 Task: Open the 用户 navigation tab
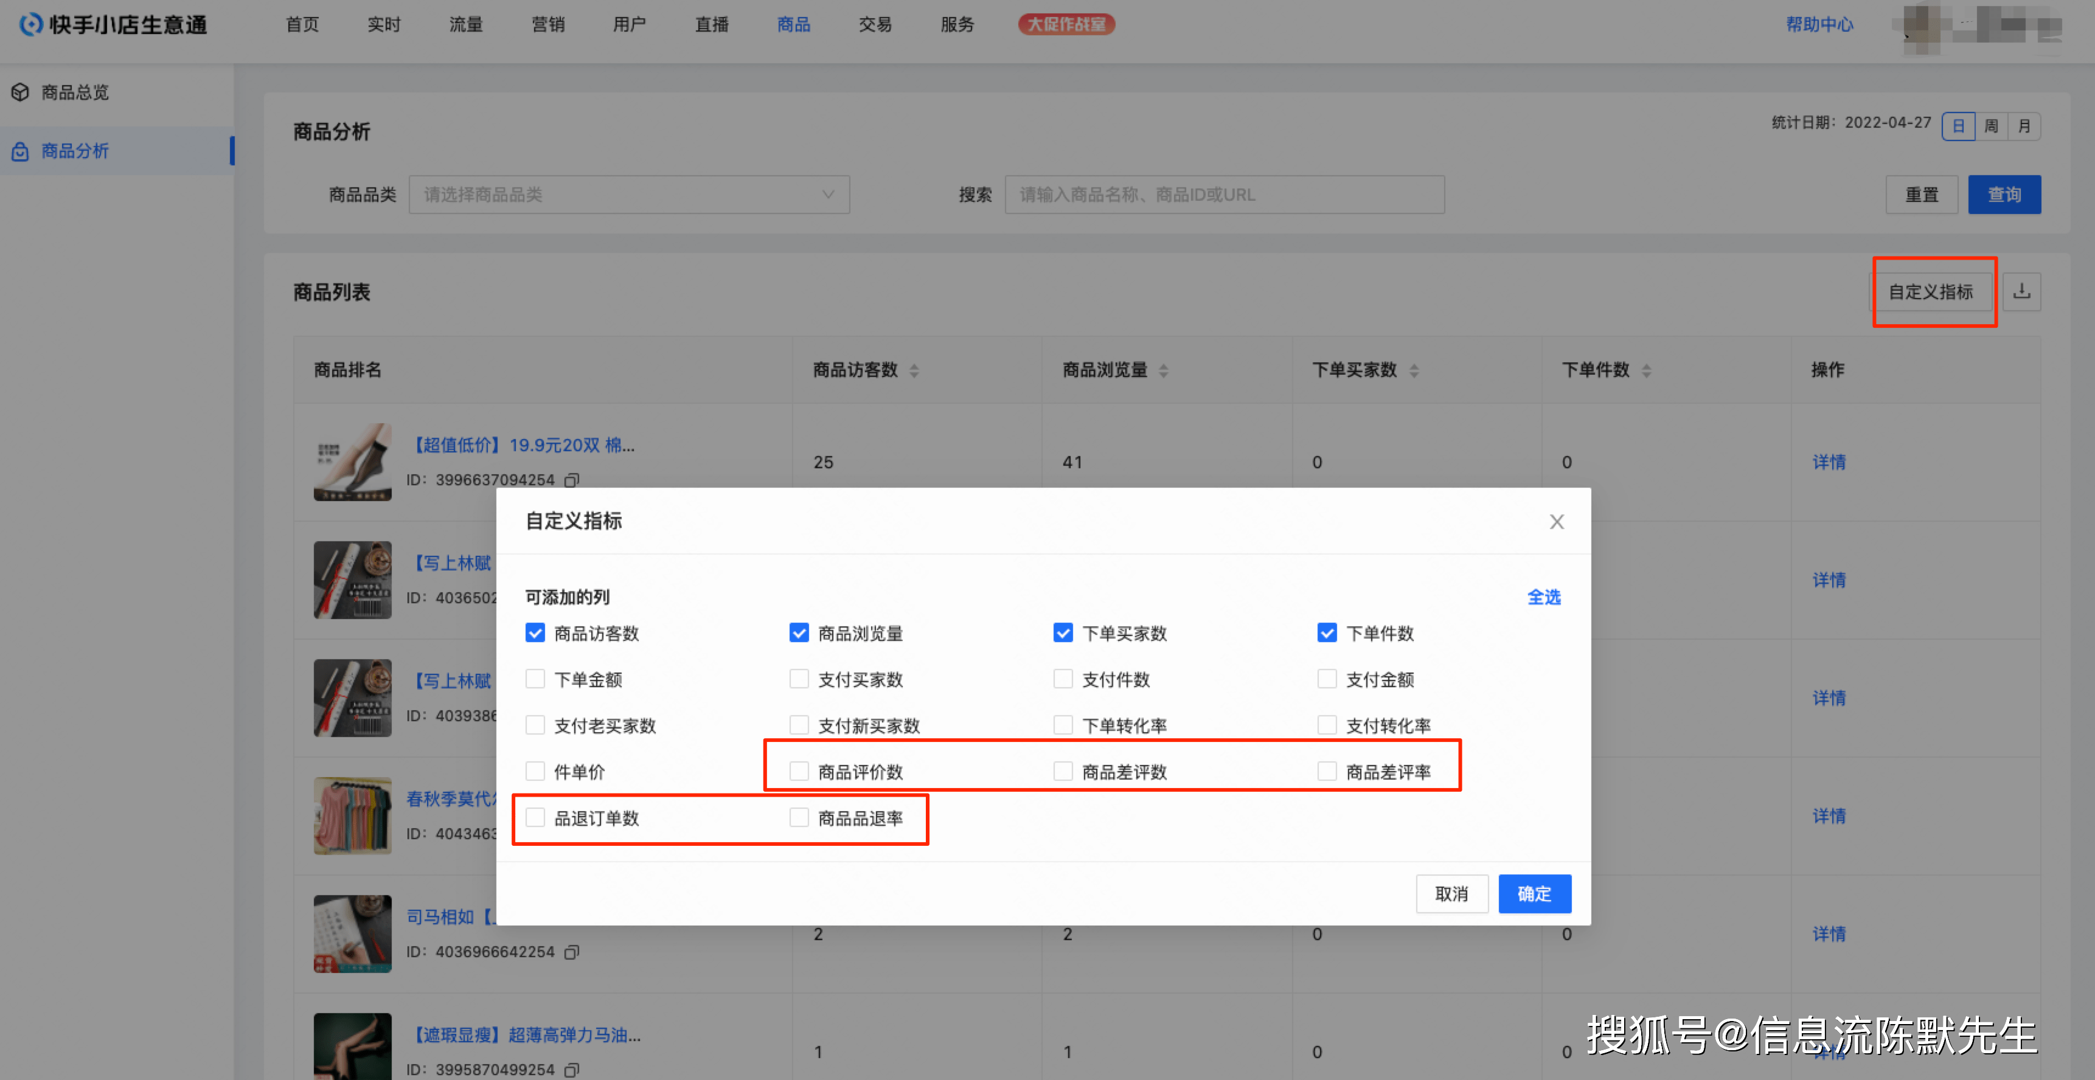(630, 24)
